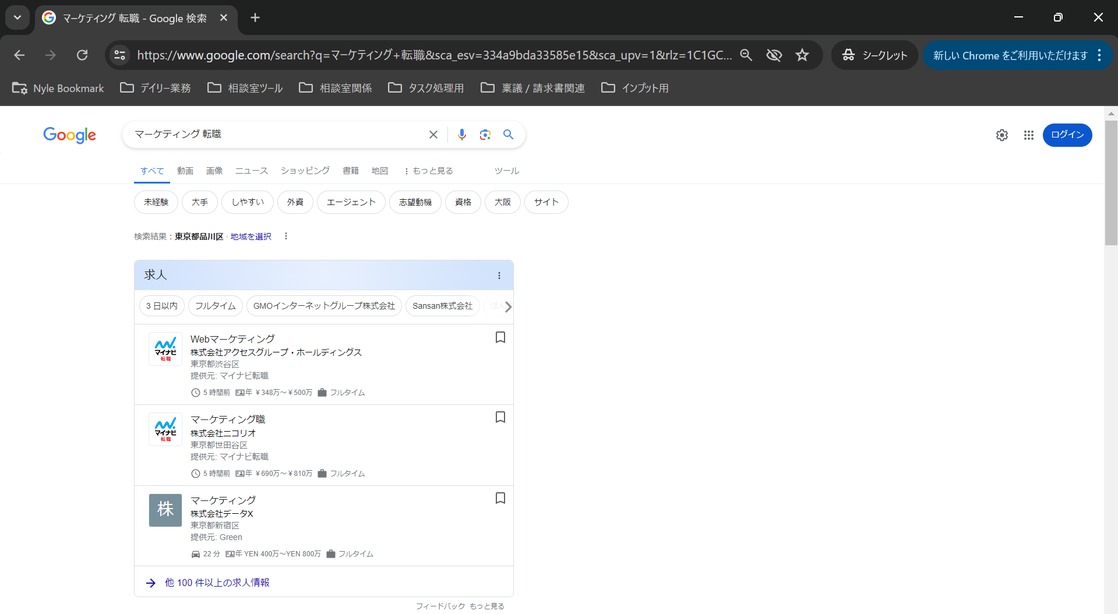Reload the current page
This screenshot has width=1118, height=614.
tap(82, 55)
